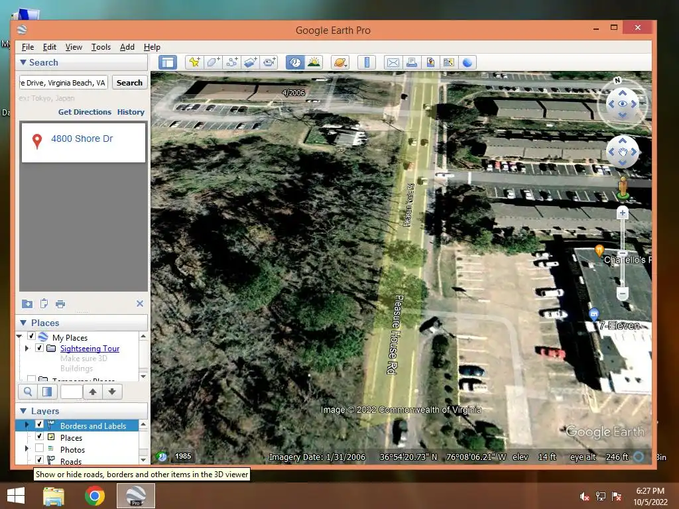This screenshot has width=679, height=509.
Task: Print the search results
Action: click(60, 304)
